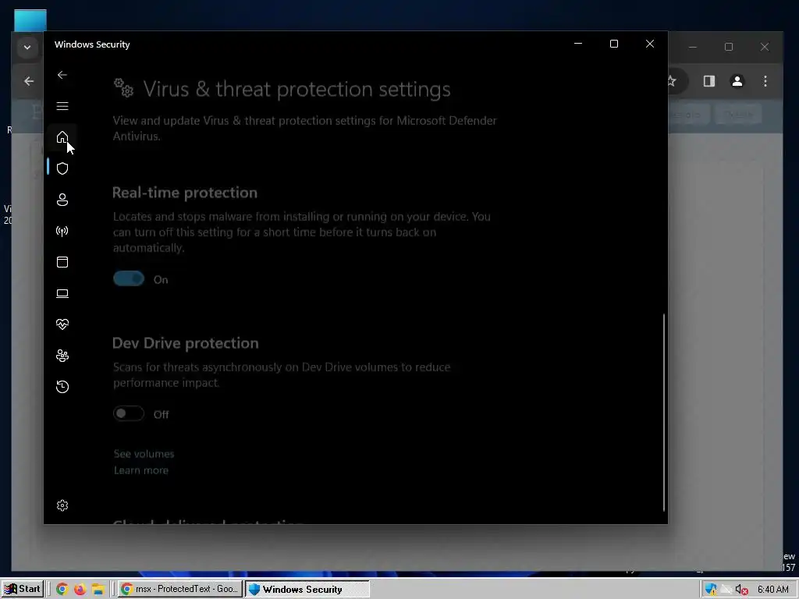The height and width of the screenshot is (599, 799).
Task: Open Device security laptop icon
Action: click(x=62, y=293)
